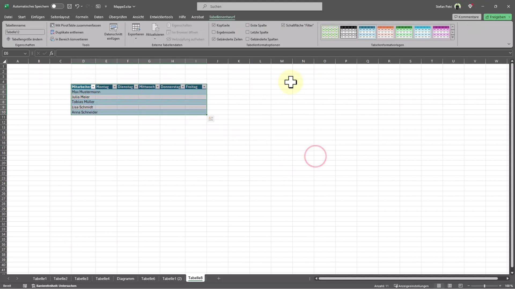This screenshot has height=289, width=515.
Task: Click In Bereich konvertieren
Action: coord(69,39)
